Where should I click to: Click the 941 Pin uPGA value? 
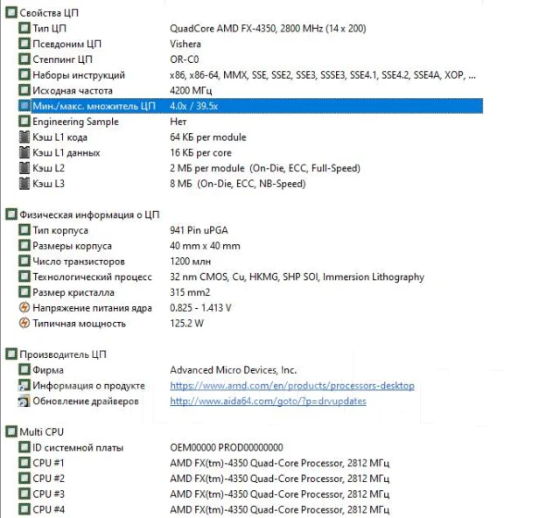pyautogui.click(x=199, y=230)
